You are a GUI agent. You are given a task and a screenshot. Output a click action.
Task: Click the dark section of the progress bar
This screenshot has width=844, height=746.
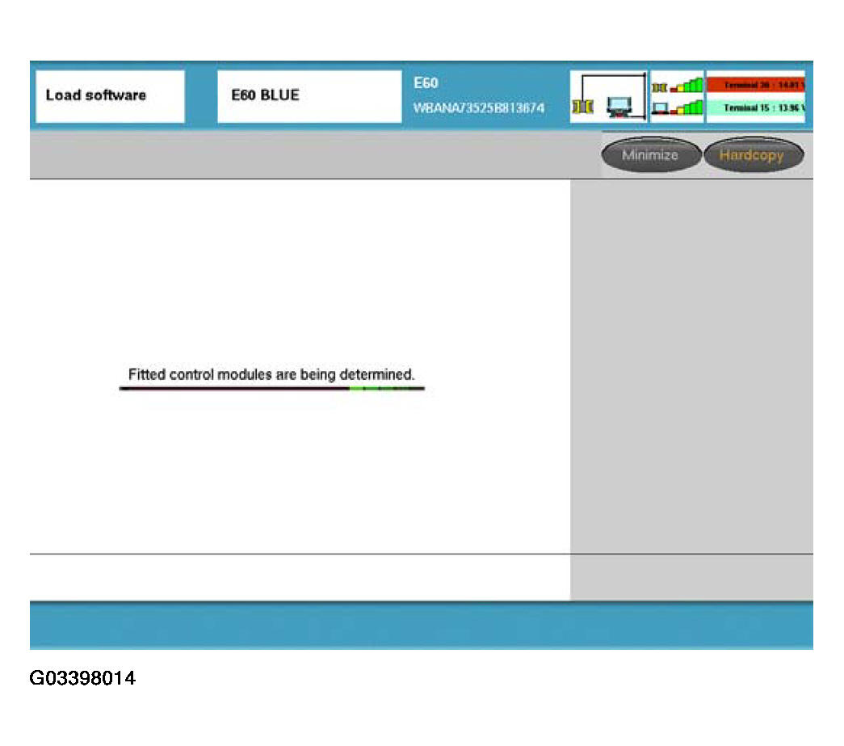pyautogui.click(x=234, y=389)
